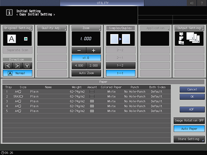The image size is (207, 155).
Task: Select tray 1 A4 Plain row
Action: click(x=86, y=91)
